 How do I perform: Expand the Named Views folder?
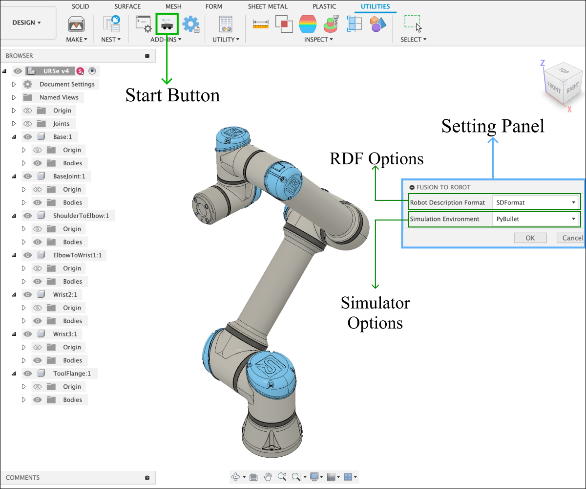[x=14, y=97]
